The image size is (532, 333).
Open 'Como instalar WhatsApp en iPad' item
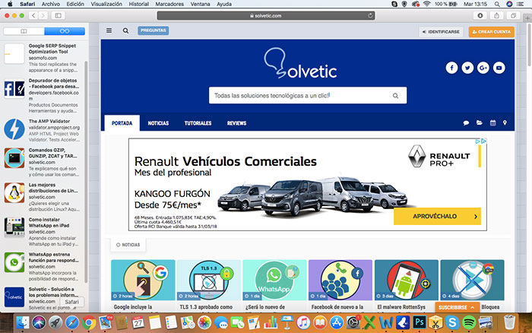click(x=42, y=232)
